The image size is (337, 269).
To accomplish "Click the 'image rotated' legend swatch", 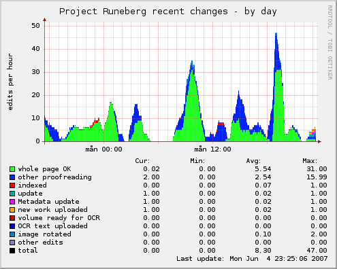I will click(12, 234).
